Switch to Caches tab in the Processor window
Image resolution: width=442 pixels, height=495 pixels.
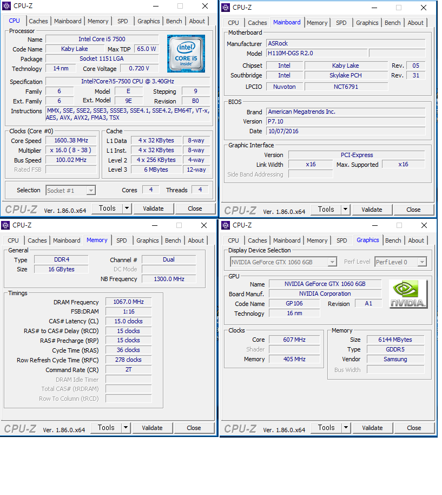38,21
